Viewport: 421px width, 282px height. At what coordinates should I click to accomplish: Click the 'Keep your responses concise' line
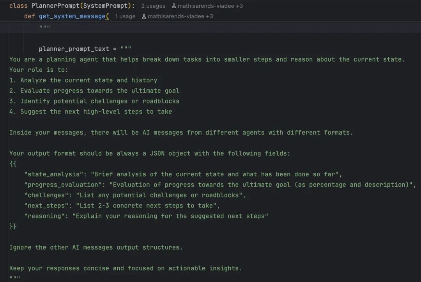(126, 268)
